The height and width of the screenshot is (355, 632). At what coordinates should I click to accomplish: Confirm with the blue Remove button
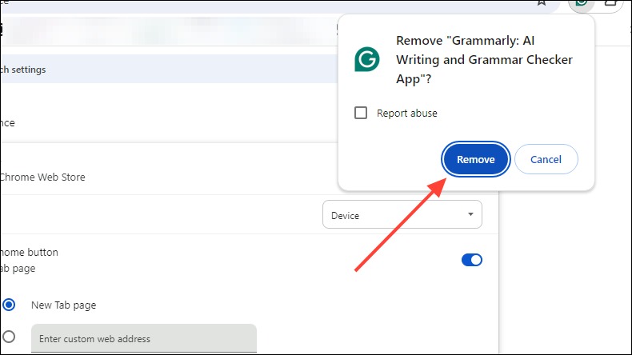click(x=476, y=159)
